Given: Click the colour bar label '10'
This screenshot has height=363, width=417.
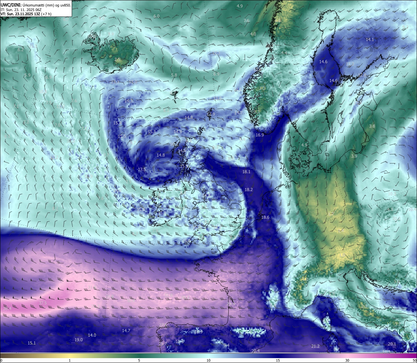Looking at the screenshot, I should tap(208, 360).
